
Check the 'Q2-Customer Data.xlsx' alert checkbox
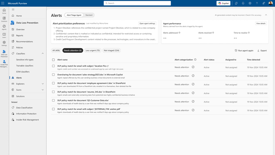point(53,100)
